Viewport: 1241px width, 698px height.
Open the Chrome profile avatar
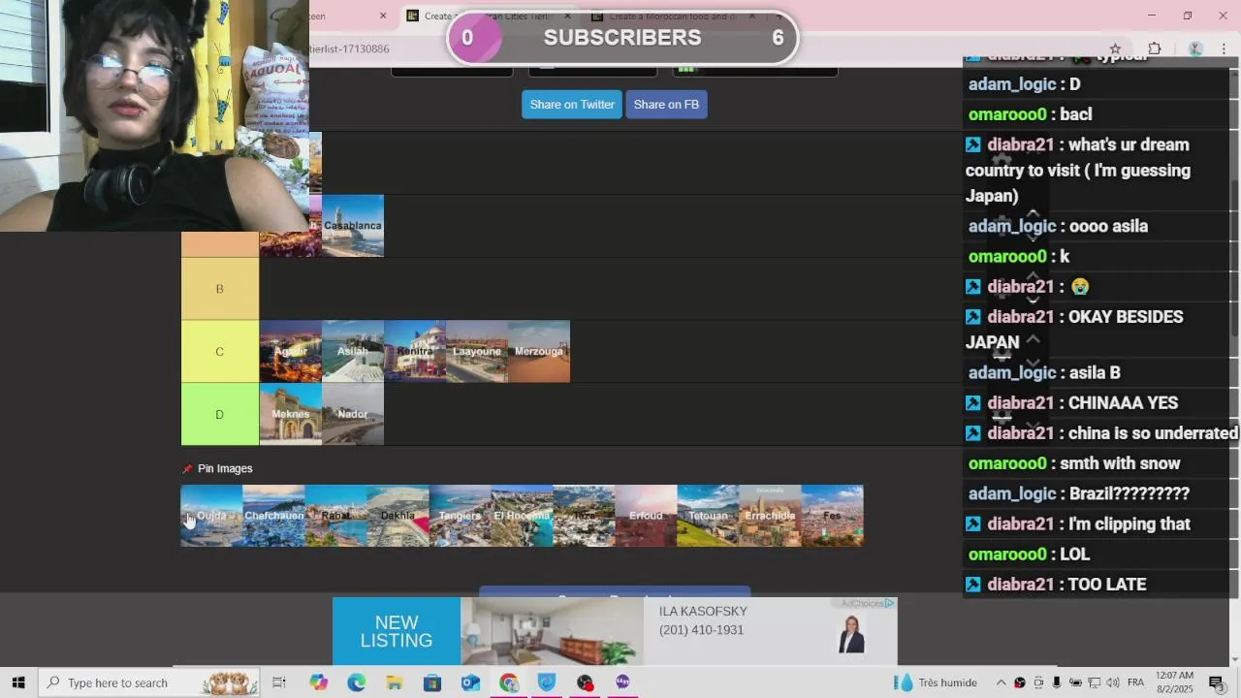tap(1195, 49)
